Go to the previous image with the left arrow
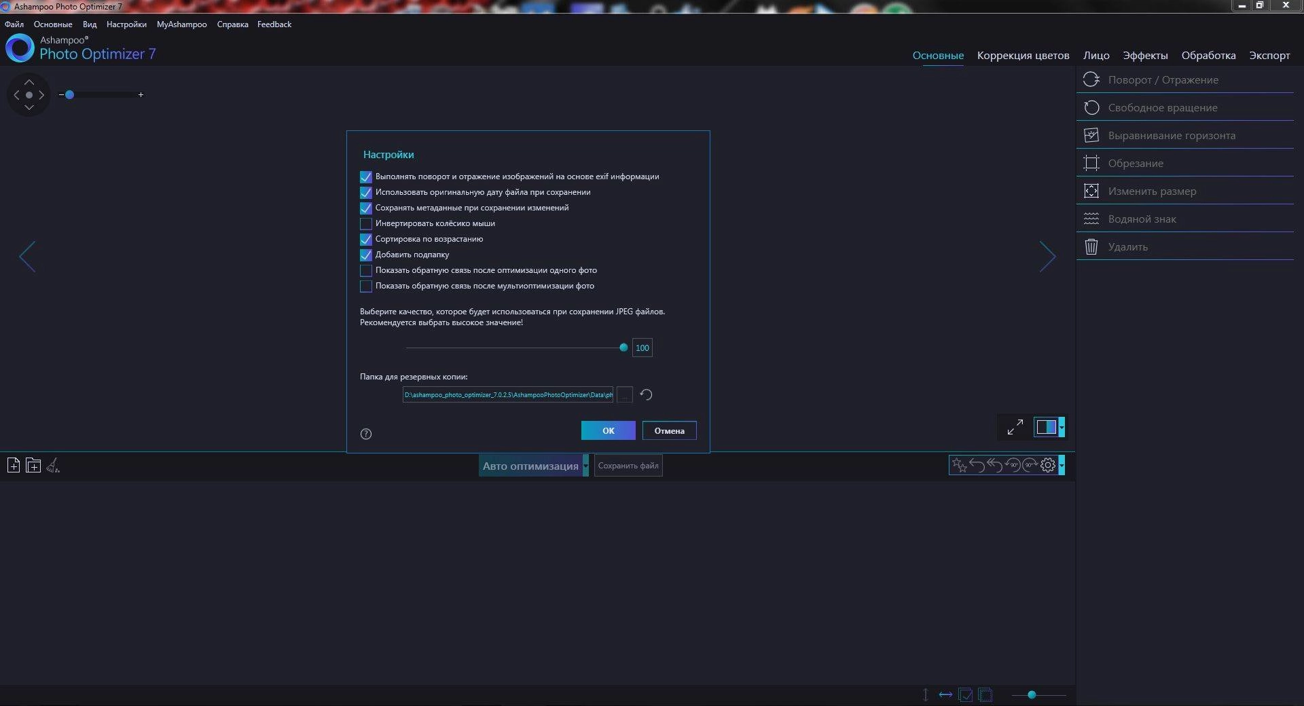Screen dimensions: 1304x706 click(x=27, y=257)
